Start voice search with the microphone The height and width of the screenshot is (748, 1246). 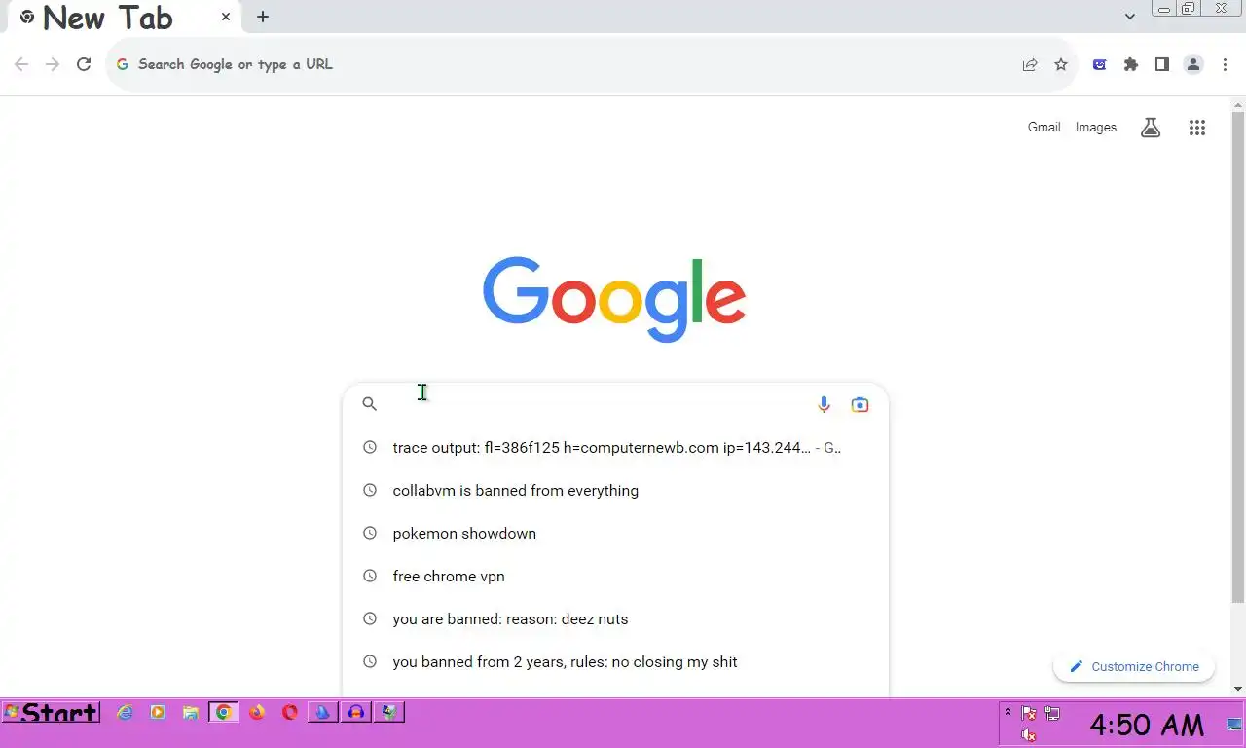824,404
